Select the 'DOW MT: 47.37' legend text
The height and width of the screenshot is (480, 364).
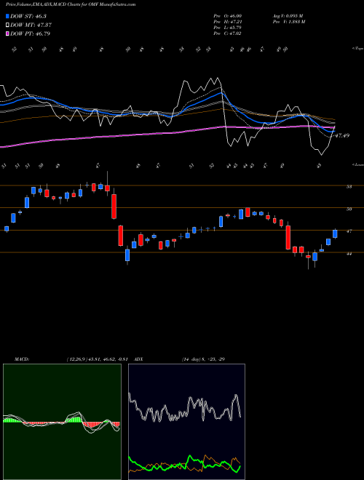click(31, 25)
